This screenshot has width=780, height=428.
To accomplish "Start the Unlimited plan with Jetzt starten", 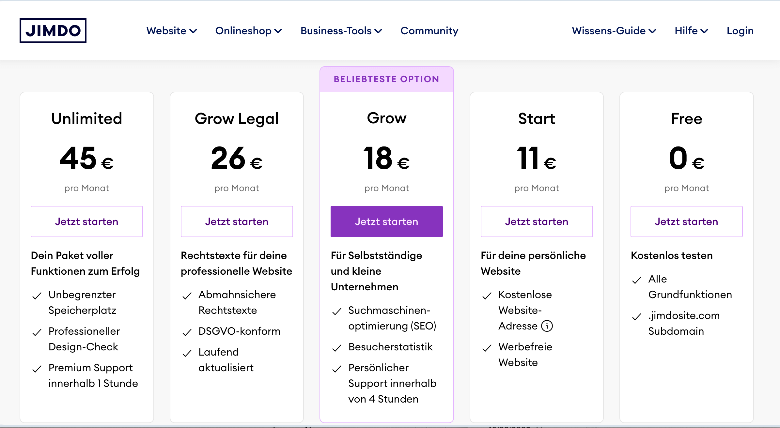I will (x=87, y=222).
